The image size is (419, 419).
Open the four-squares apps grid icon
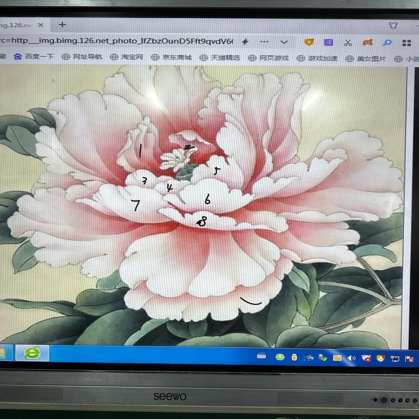point(407,43)
